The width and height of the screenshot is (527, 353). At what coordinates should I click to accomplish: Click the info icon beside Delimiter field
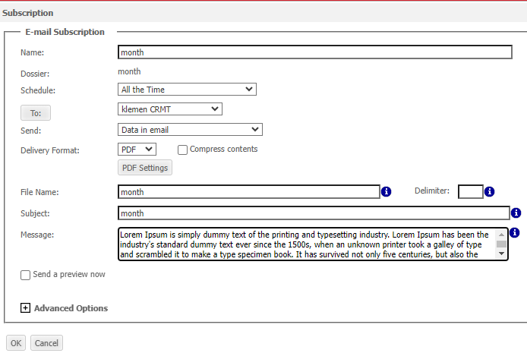[489, 192]
